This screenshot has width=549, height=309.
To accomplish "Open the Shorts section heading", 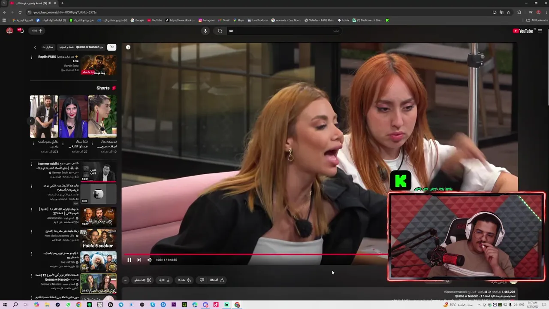I will click(x=106, y=88).
